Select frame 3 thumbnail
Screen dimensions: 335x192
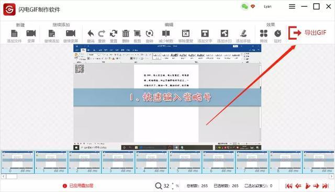click(x=118, y=162)
